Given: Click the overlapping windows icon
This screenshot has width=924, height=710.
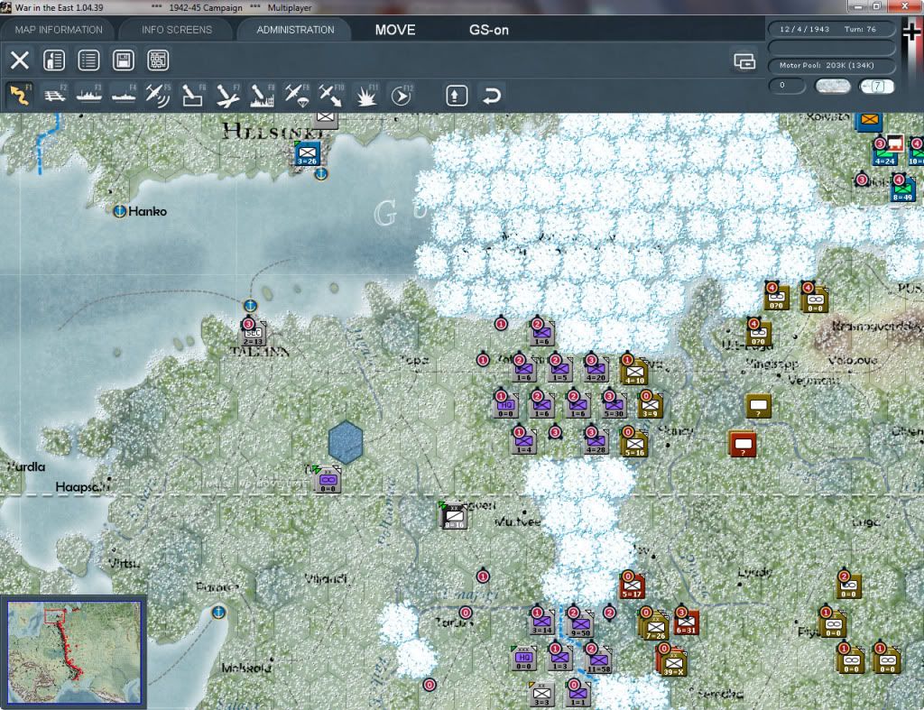Looking at the screenshot, I should [x=744, y=60].
